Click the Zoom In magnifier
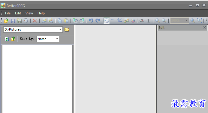The image size is (208, 113). [158, 21]
